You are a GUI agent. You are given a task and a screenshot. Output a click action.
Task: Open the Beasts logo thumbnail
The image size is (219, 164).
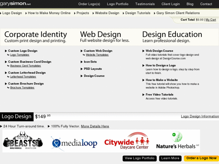coord(23,141)
